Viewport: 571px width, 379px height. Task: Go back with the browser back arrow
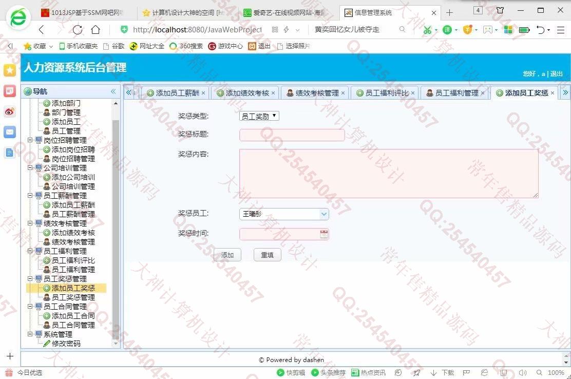(x=41, y=30)
